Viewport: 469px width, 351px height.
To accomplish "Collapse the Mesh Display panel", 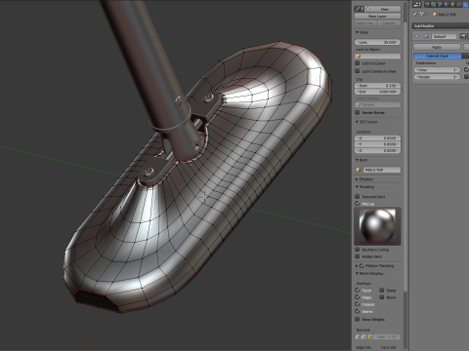I will point(357,273).
